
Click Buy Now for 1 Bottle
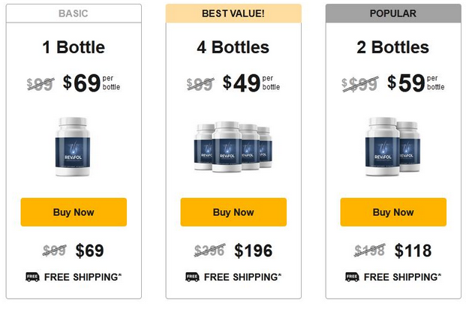[74, 212]
